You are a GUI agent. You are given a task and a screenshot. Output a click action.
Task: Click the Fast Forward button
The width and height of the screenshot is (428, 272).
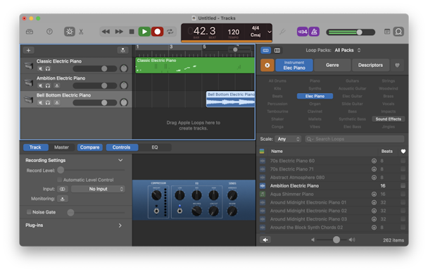click(x=119, y=32)
